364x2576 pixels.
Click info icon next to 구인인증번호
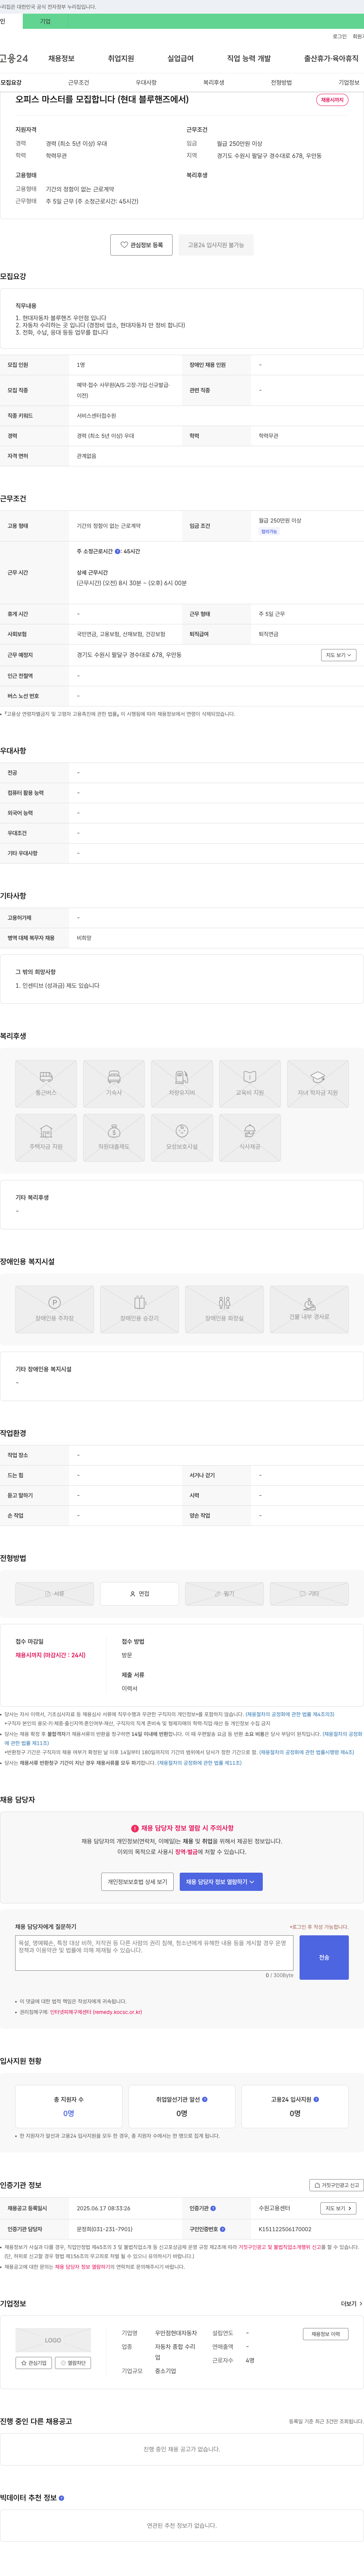click(x=223, y=2228)
